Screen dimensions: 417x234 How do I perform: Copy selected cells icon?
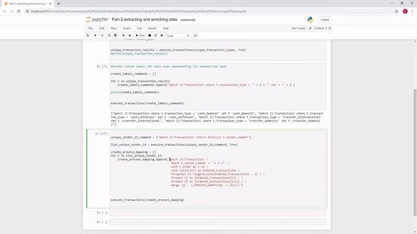point(109,36)
